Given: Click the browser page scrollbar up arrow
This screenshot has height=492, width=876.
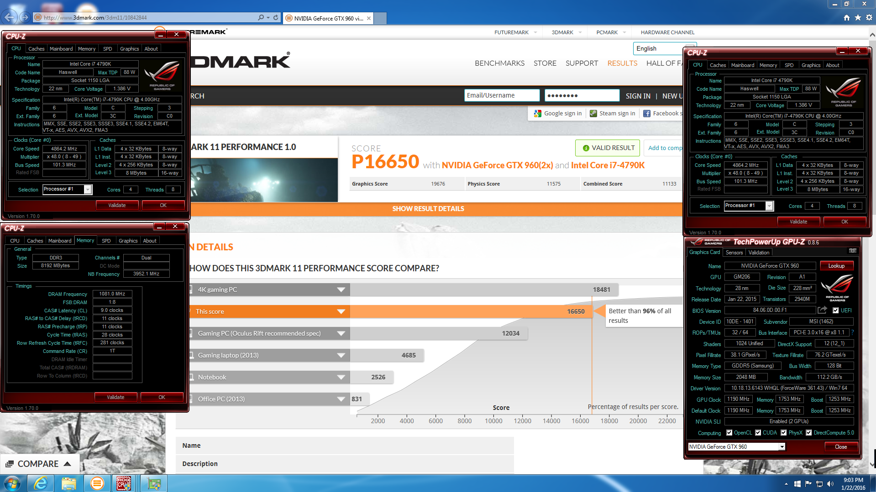Looking at the screenshot, I should pyautogui.click(x=872, y=35).
